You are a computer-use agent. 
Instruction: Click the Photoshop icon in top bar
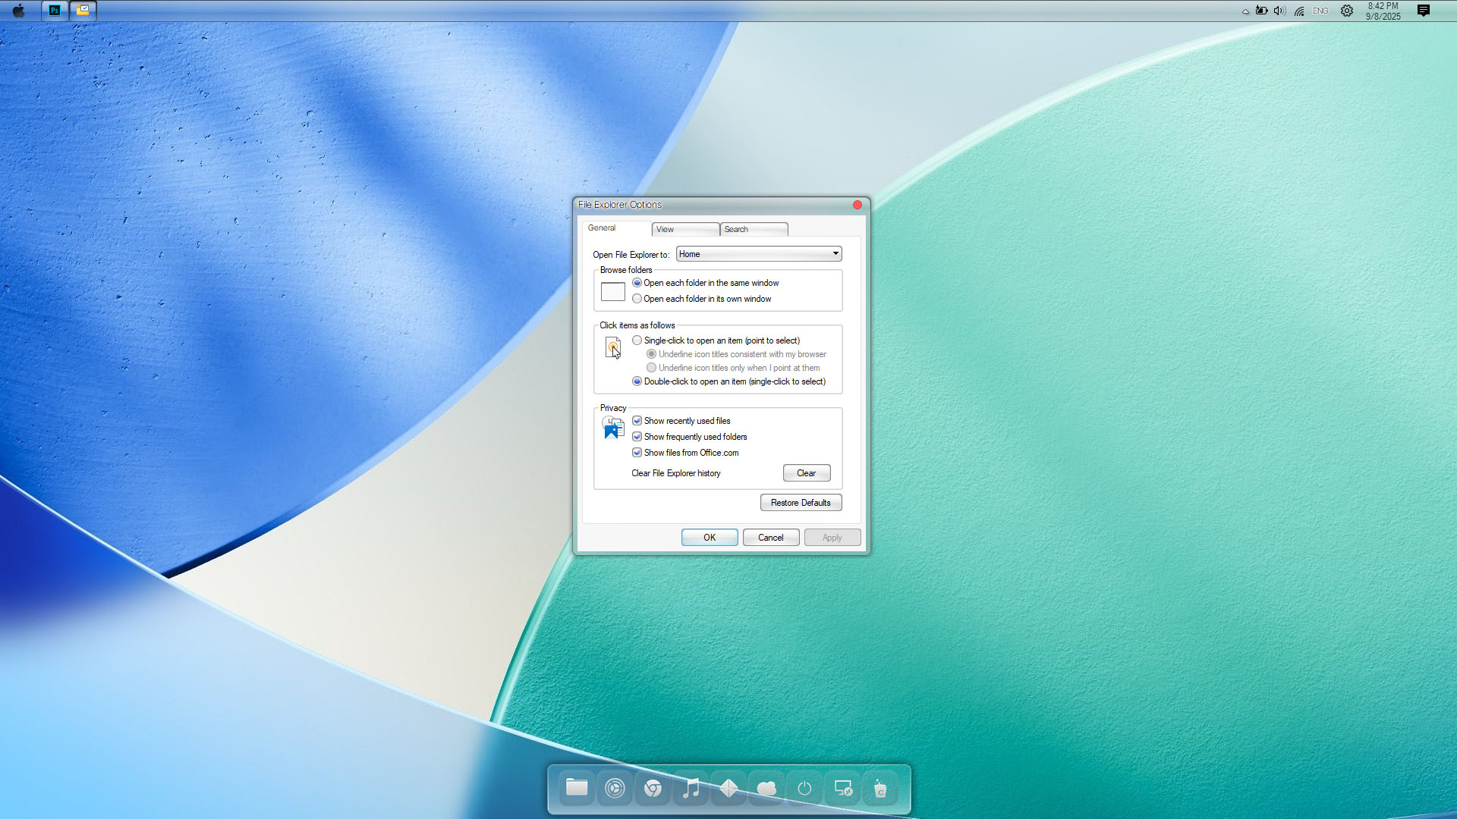pos(55,11)
